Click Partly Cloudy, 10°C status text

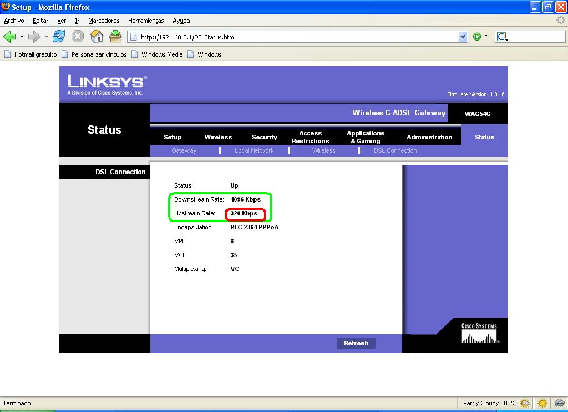[489, 403]
